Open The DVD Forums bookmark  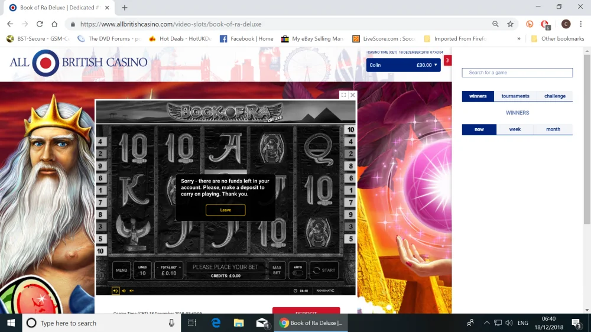pyautogui.click(x=109, y=38)
